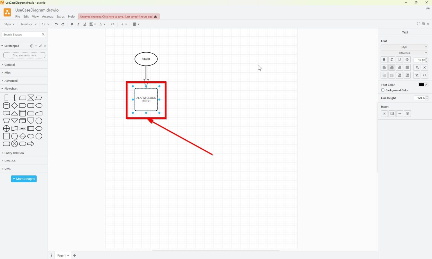Viewport: 432px width, 259px height.
Task: Select the Decision diamond flowchart shape
Action: [14, 106]
